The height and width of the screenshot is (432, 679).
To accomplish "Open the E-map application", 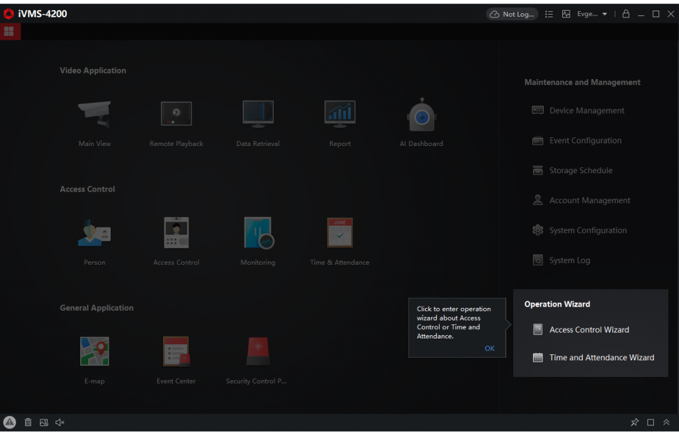I will point(94,352).
